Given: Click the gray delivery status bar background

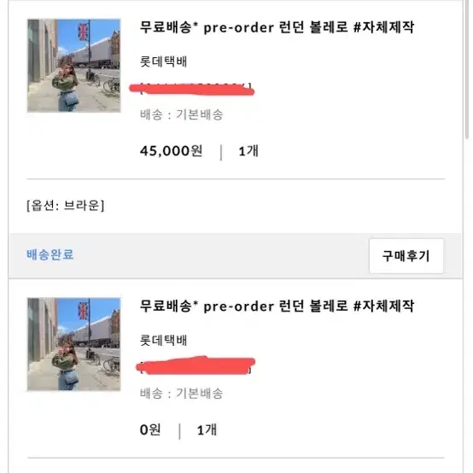Looking at the screenshot, I should point(211,256).
